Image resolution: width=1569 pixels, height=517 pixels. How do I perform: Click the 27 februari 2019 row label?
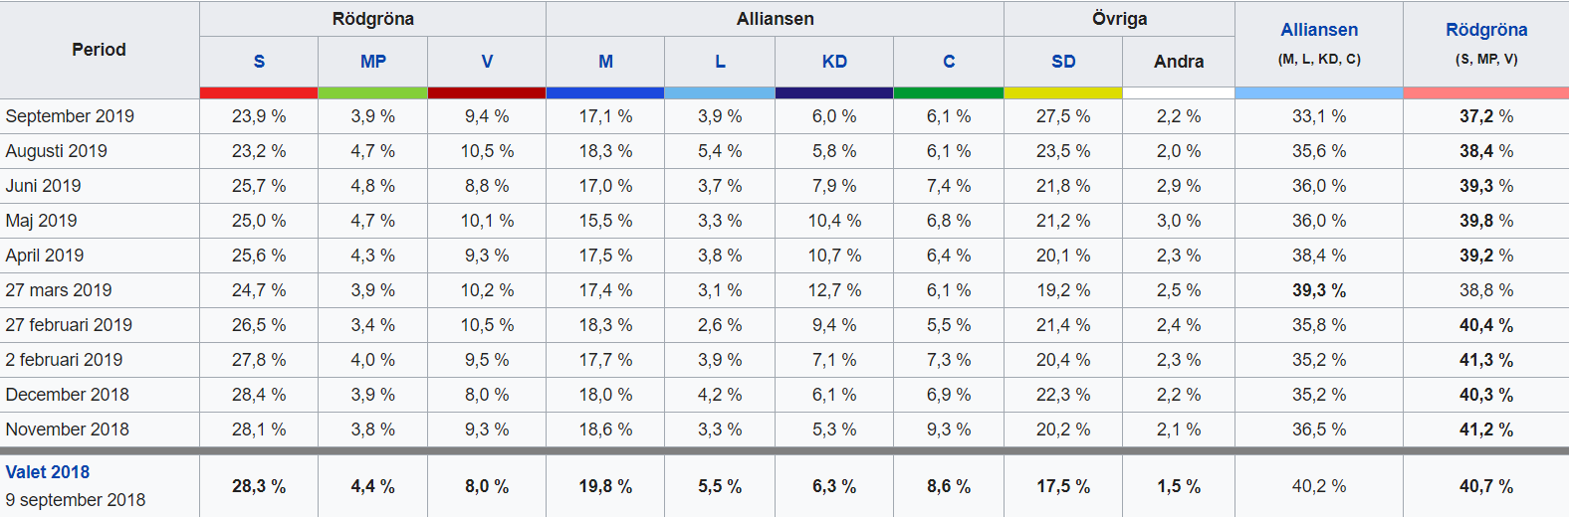click(69, 325)
